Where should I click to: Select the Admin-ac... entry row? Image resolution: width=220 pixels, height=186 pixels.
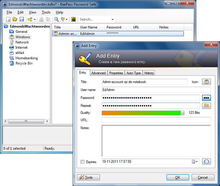(x=118, y=34)
